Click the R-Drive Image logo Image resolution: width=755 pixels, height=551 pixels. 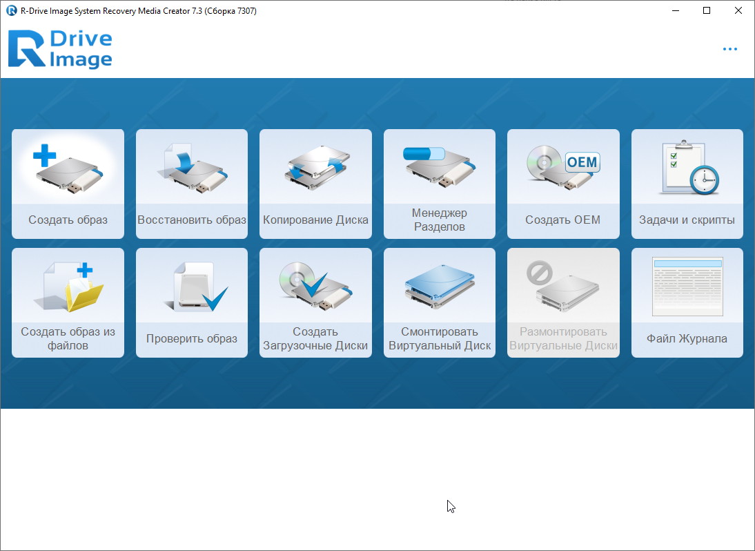(60, 49)
